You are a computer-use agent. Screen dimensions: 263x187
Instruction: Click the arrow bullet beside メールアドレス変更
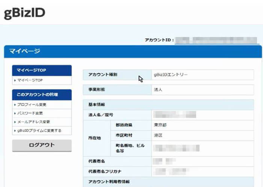(15, 122)
